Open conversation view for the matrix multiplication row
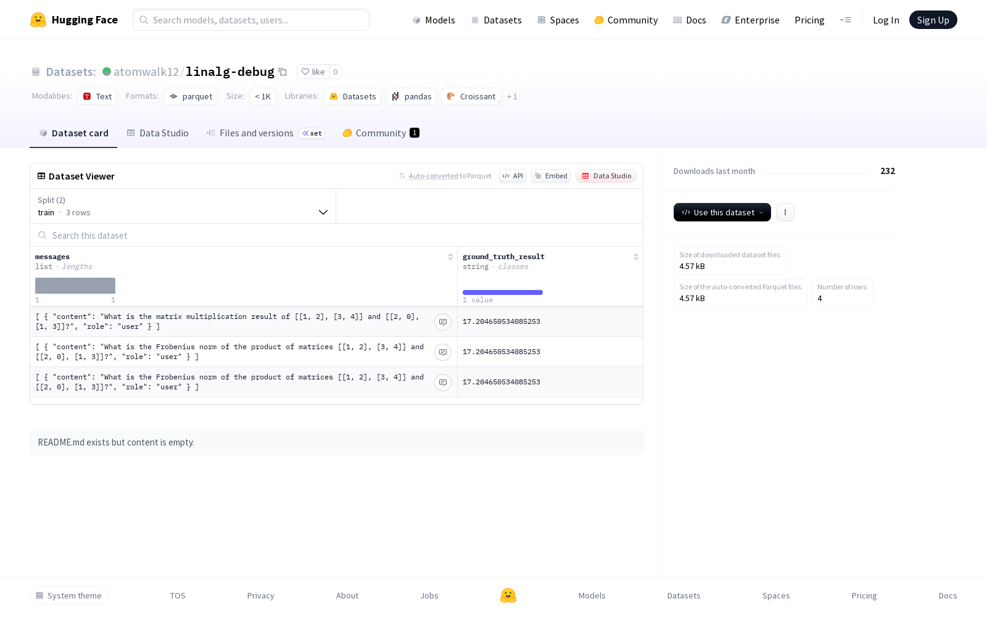 click(443, 322)
